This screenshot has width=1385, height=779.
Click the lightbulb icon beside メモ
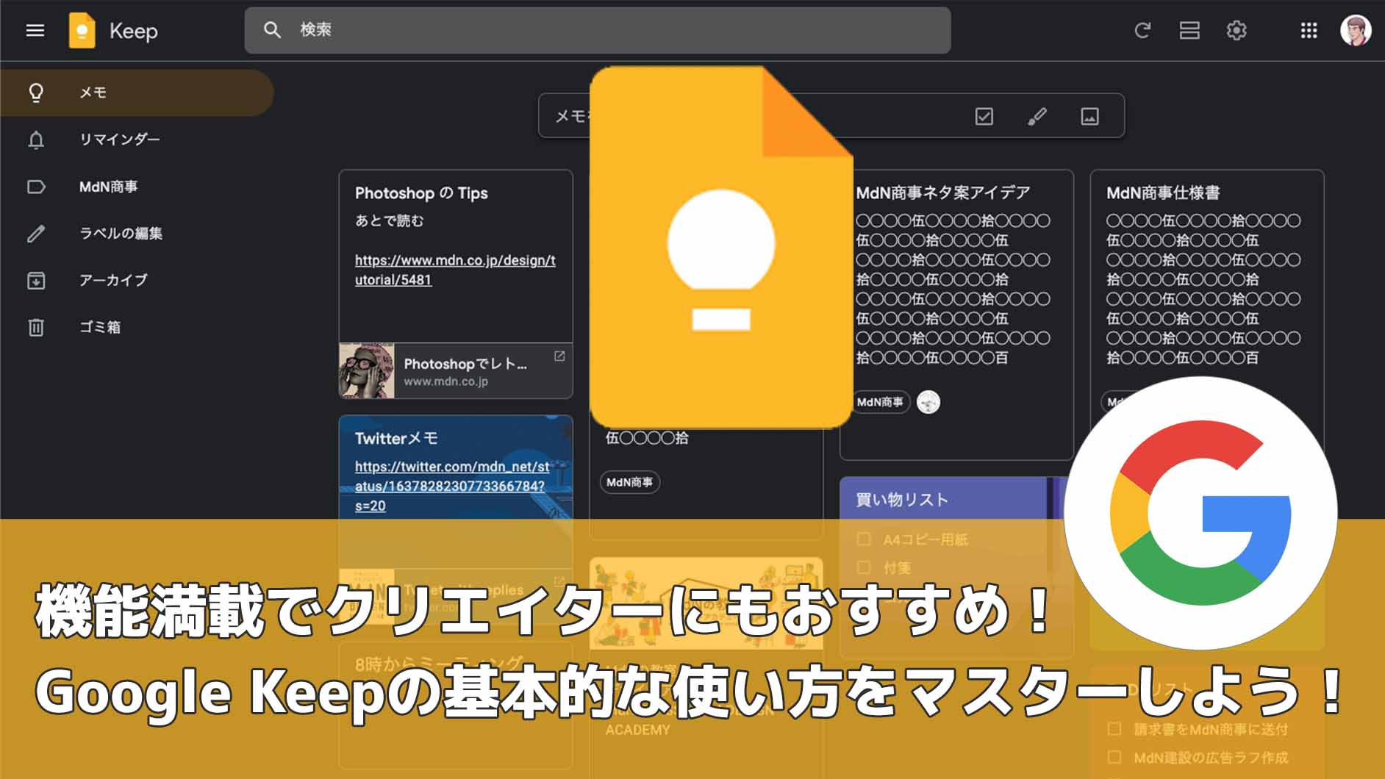point(36,93)
